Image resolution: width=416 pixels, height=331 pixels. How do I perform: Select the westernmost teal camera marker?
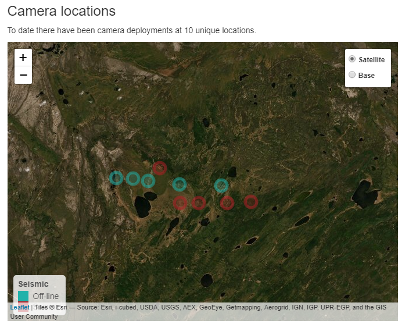coord(116,178)
